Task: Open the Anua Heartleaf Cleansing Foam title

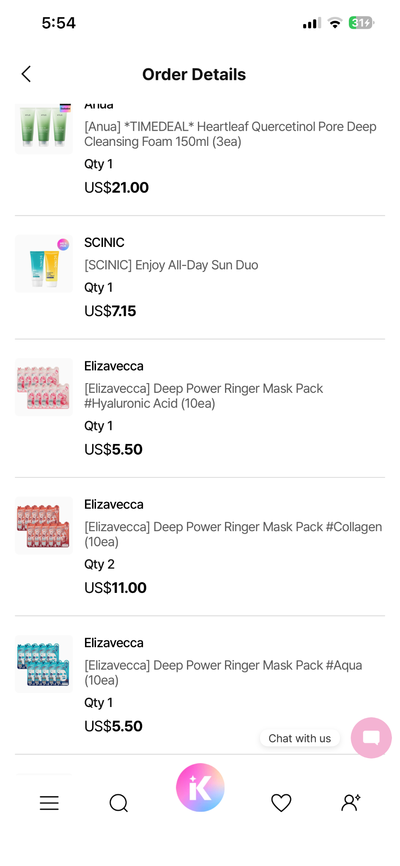Action: point(230,134)
